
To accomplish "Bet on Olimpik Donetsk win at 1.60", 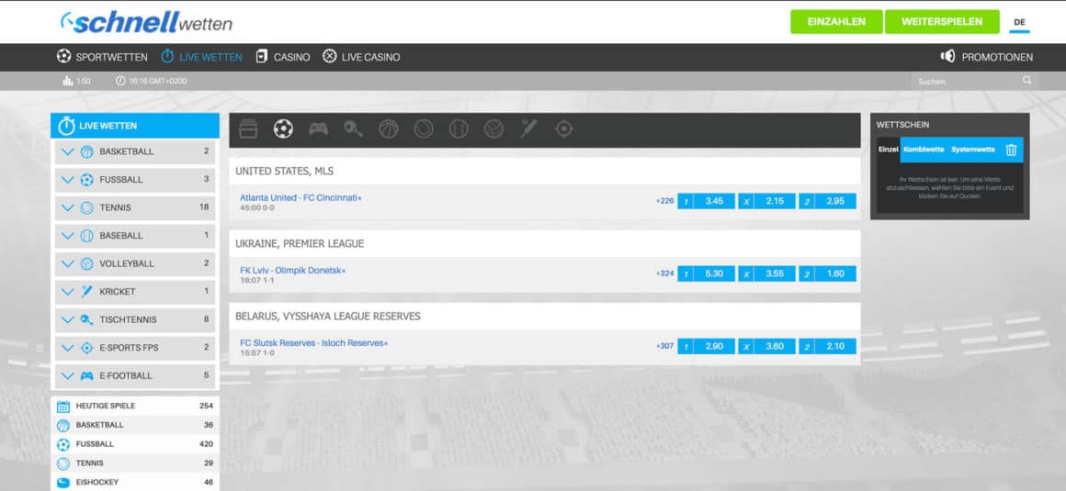I will pos(827,273).
